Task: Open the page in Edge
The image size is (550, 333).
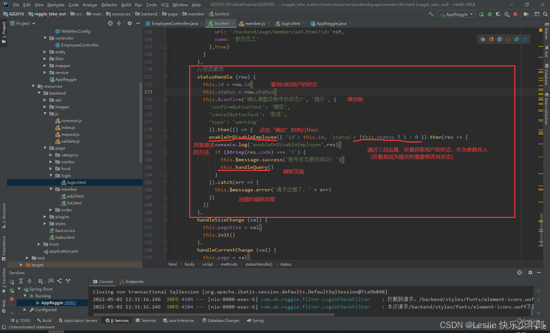Action: [x=525, y=39]
